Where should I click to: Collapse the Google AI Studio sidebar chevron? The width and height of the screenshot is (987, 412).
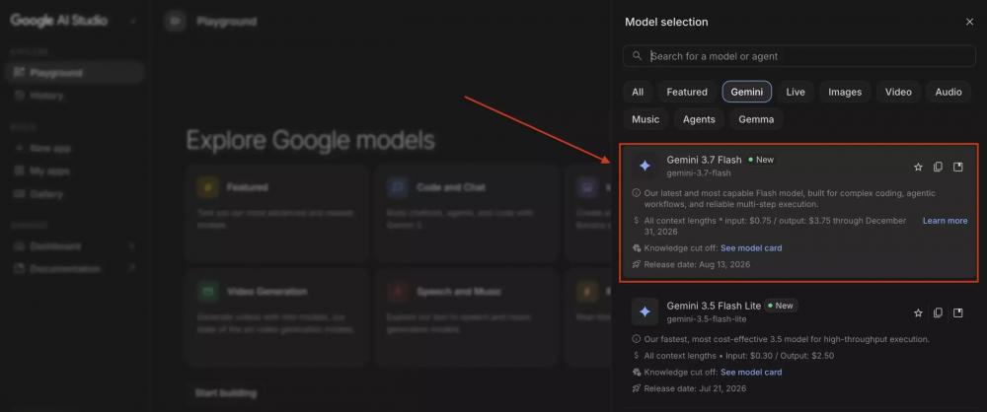click(133, 21)
